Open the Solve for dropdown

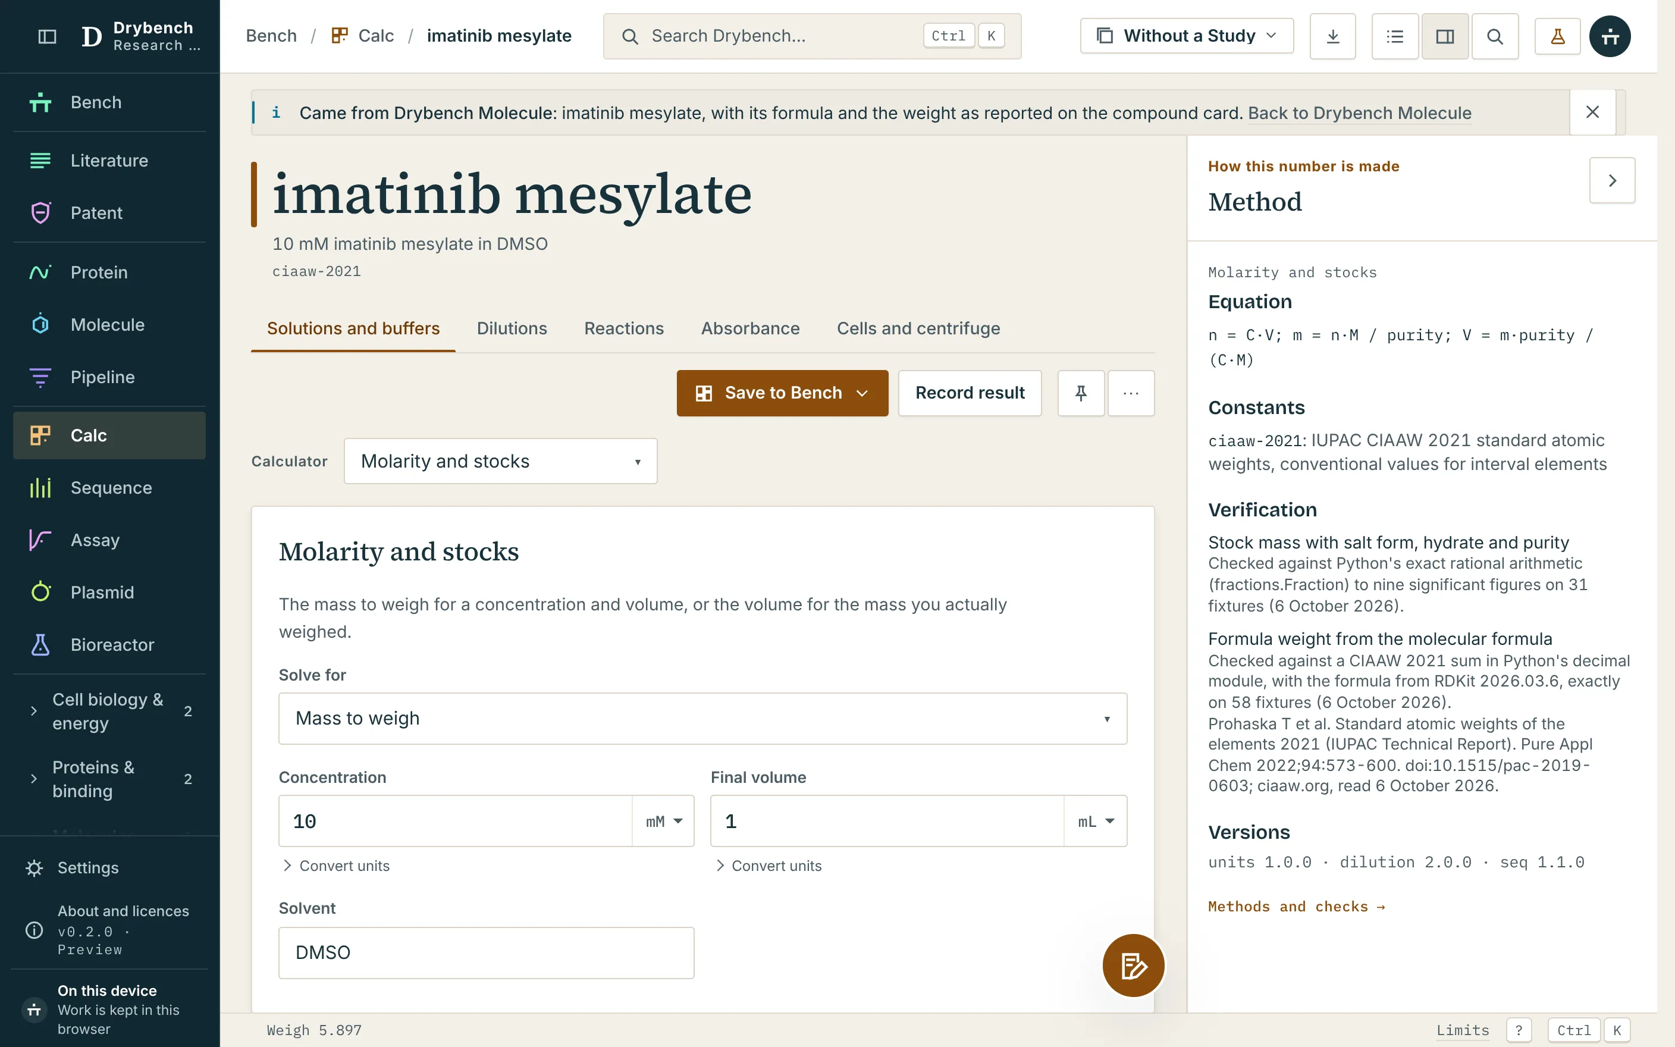point(702,719)
